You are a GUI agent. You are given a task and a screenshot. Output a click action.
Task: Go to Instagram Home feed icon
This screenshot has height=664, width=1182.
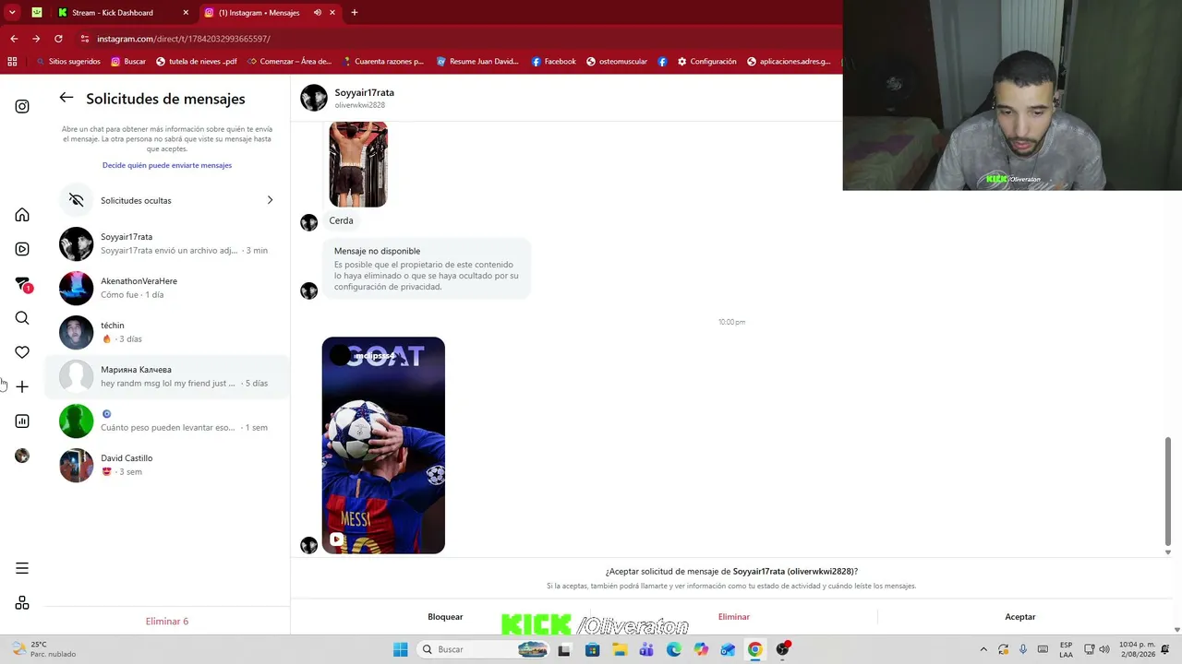tap(22, 215)
